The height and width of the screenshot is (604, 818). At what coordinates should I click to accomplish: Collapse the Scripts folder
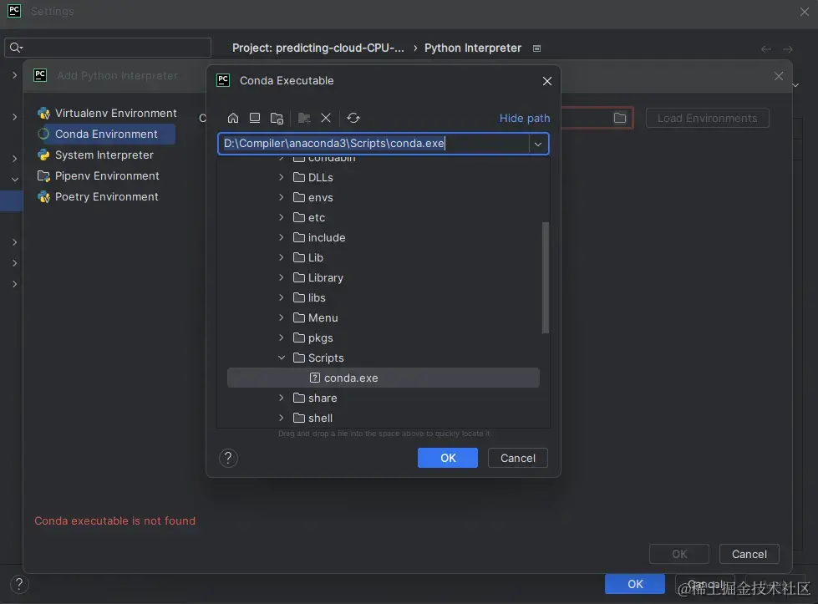click(x=282, y=358)
